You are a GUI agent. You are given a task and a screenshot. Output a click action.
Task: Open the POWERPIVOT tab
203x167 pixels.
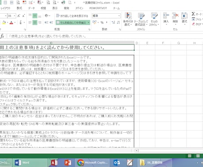[98, 8]
